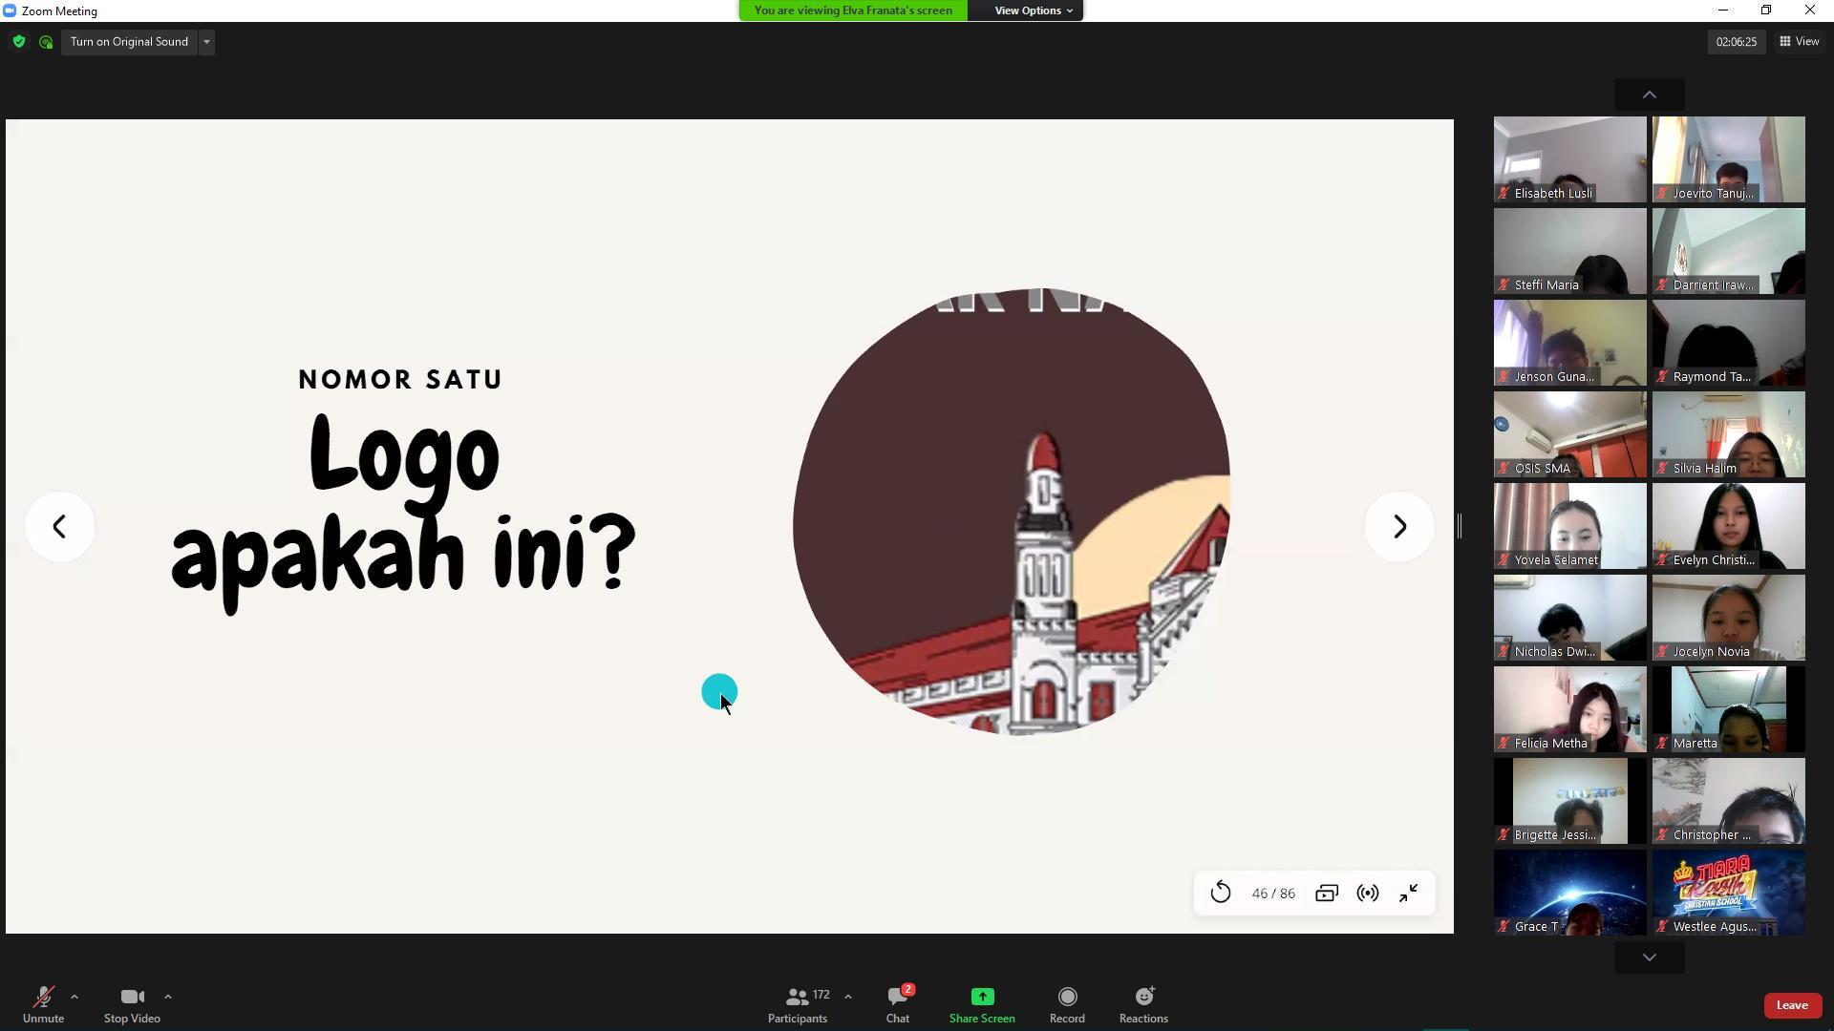This screenshot has height=1031, width=1834.
Task: Select Nicholas Dwi... video thumbnail
Action: click(x=1569, y=618)
